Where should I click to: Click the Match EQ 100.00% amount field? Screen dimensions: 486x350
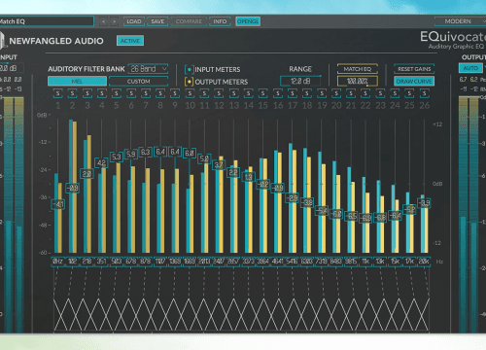pyautogui.click(x=358, y=81)
